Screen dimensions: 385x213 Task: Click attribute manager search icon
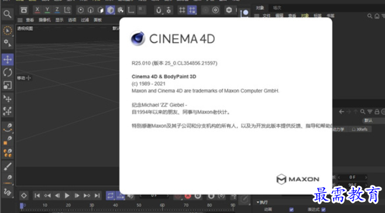362,112
